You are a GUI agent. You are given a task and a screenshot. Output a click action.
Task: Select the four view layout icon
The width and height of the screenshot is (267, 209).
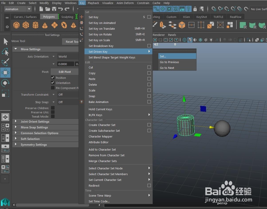tap(5, 127)
